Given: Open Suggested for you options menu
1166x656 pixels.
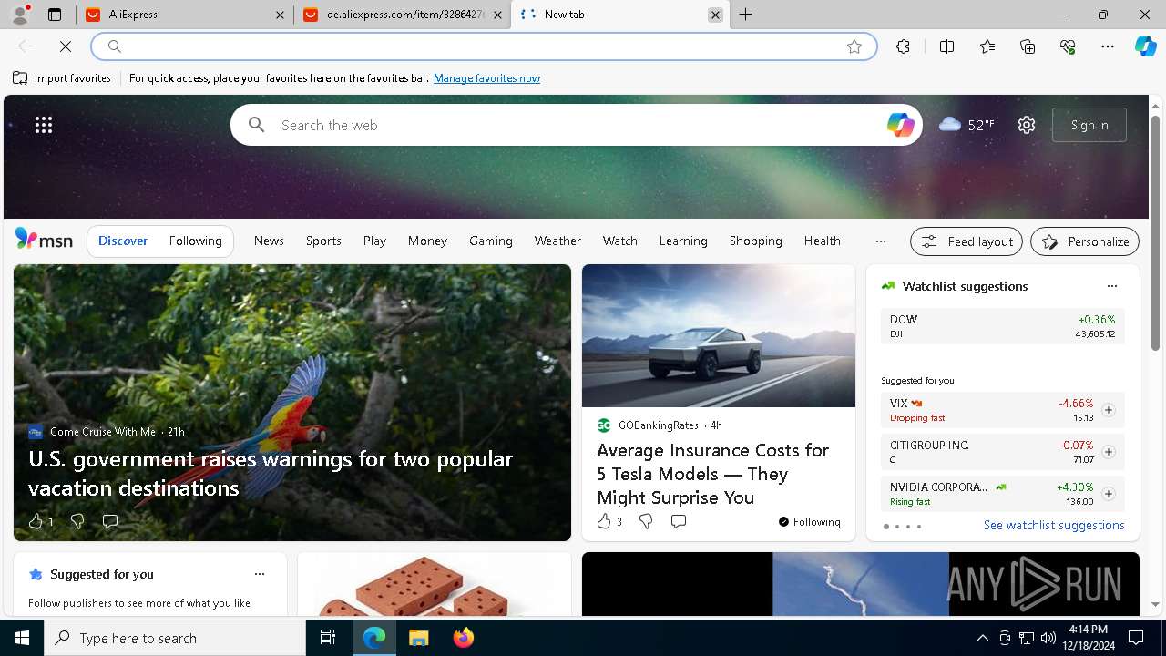Looking at the screenshot, I should [x=260, y=574].
